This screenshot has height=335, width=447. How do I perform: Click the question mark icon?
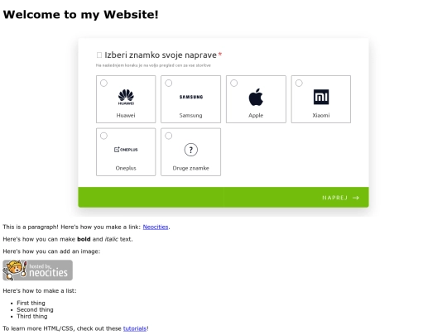click(191, 150)
